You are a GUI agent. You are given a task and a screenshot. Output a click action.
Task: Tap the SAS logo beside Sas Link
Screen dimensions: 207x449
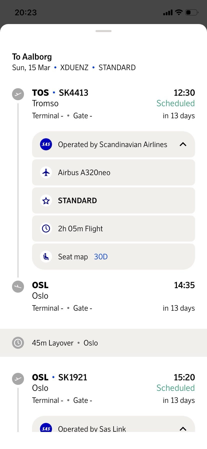(46, 428)
